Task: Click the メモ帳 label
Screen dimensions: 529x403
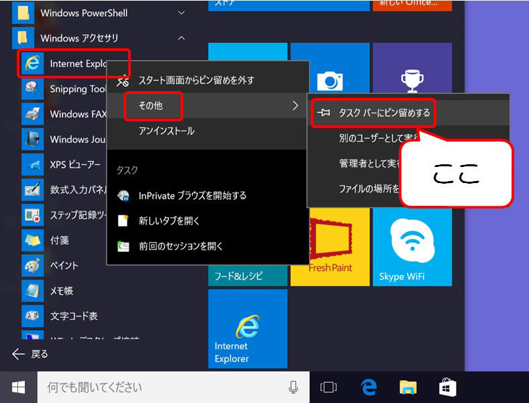Action: pos(61,291)
